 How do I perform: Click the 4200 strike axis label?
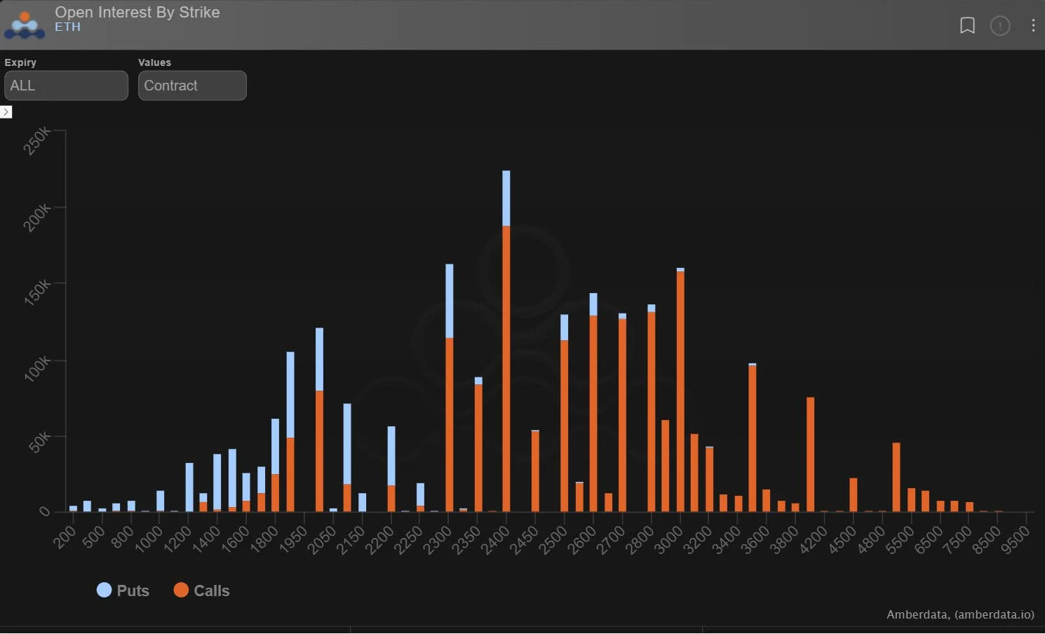pyautogui.click(x=813, y=540)
